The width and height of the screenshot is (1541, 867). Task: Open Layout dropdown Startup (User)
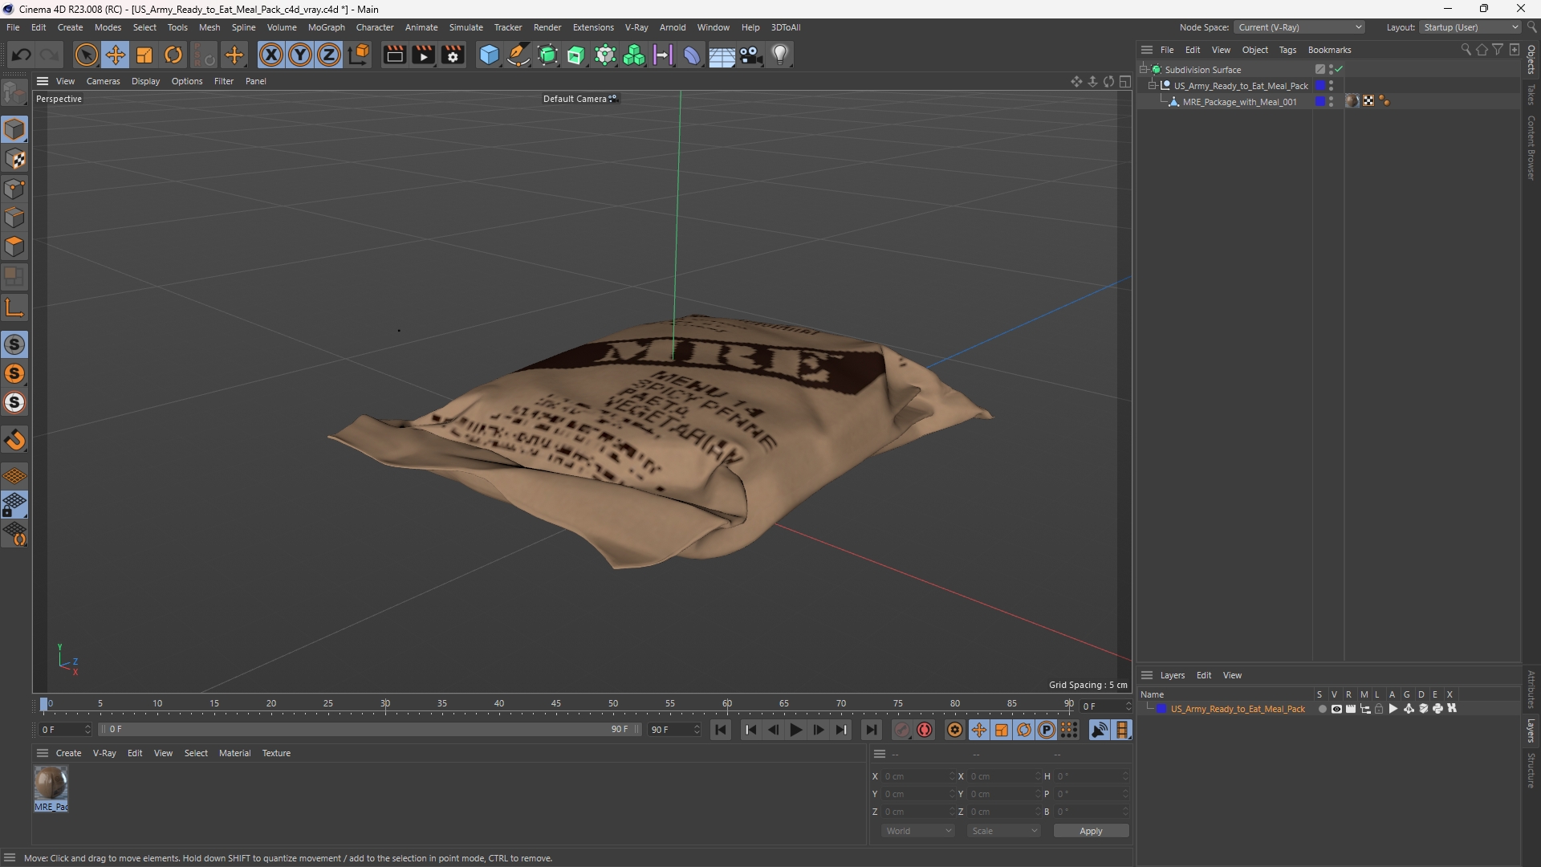[x=1471, y=27]
